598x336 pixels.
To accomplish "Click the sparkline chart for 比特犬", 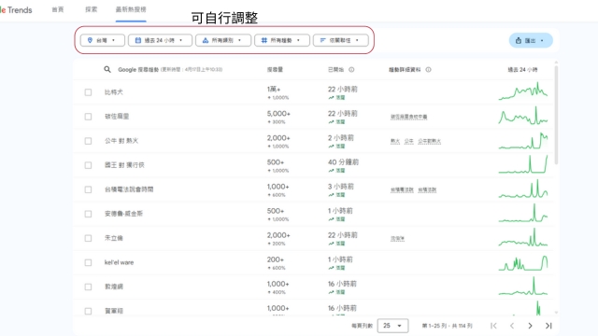I will pos(523,91).
